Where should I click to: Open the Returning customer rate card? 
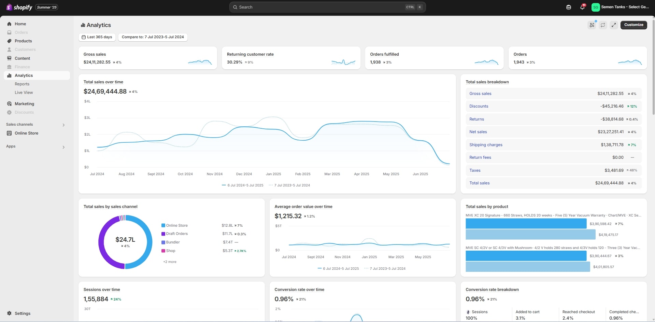coord(291,58)
